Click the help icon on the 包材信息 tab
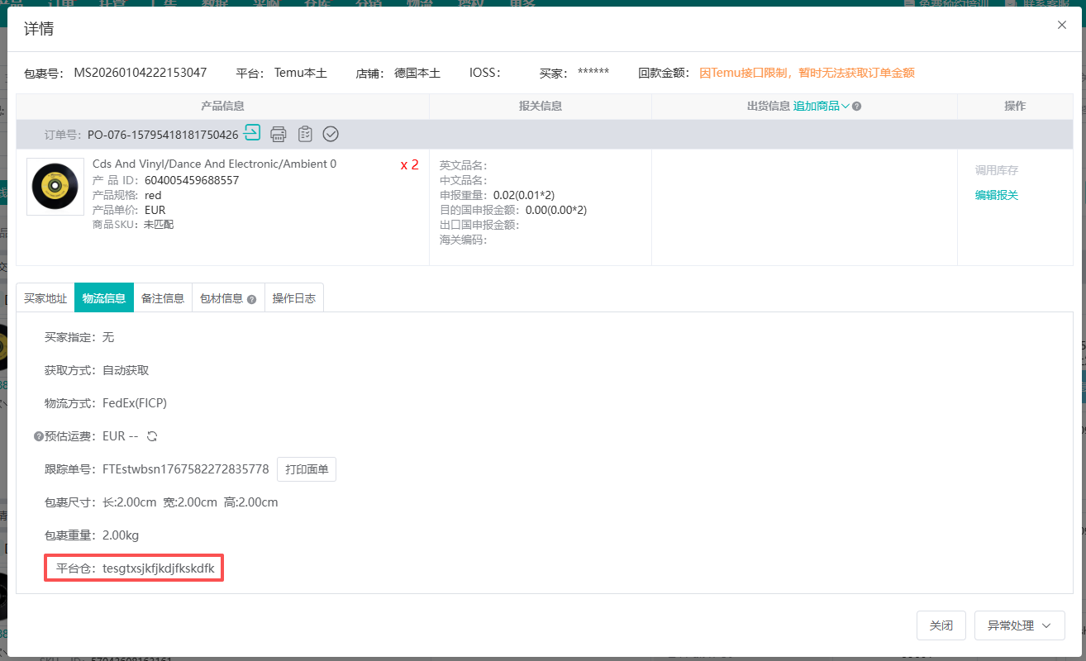Viewport: 1086px width, 661px height. [x=251, y=299]
